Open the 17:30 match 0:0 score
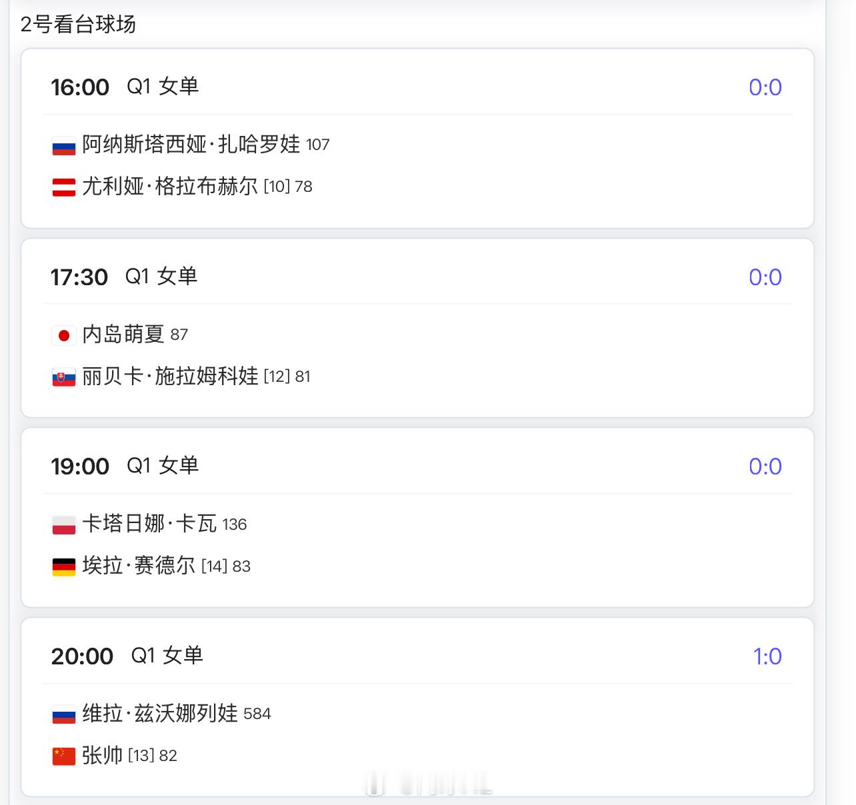 pyautogui.click(x=765, y=277)
